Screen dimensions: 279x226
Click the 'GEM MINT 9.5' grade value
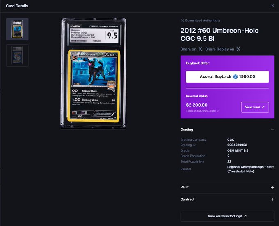click(238, 150)
